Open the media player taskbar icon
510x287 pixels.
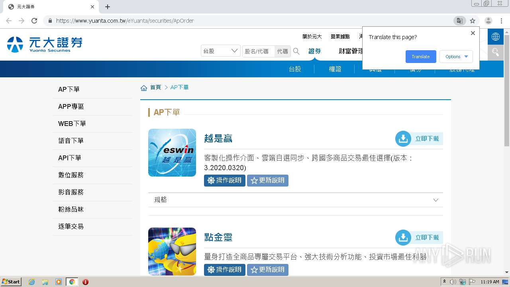(x=59, y=282)
